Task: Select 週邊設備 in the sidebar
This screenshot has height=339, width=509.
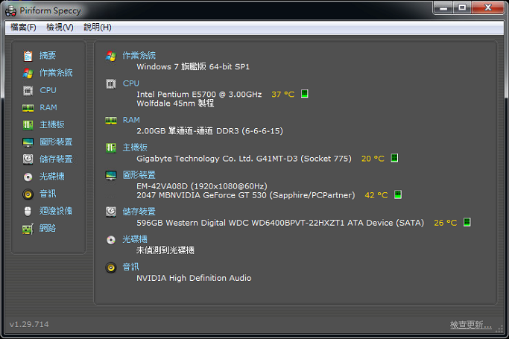Action: coord(56,211)
